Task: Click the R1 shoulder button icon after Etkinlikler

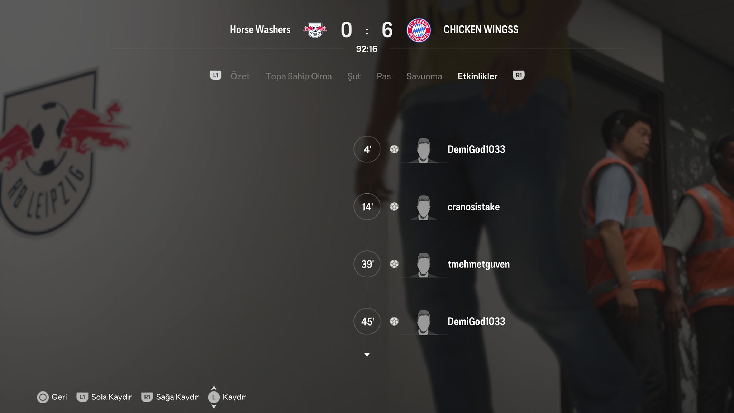Action: tap(519, 75)
